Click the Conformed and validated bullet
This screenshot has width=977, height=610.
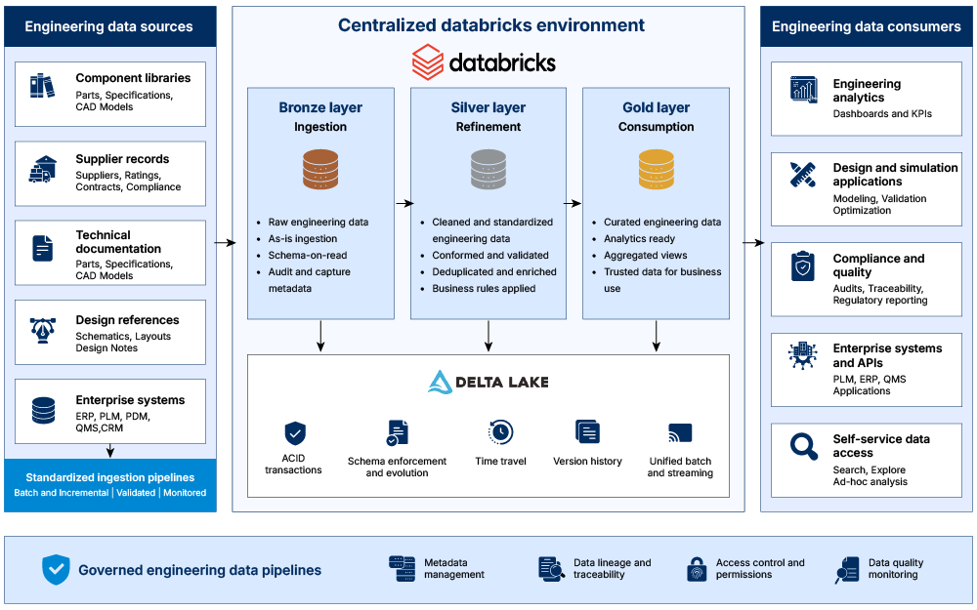[x=490, y=255]
